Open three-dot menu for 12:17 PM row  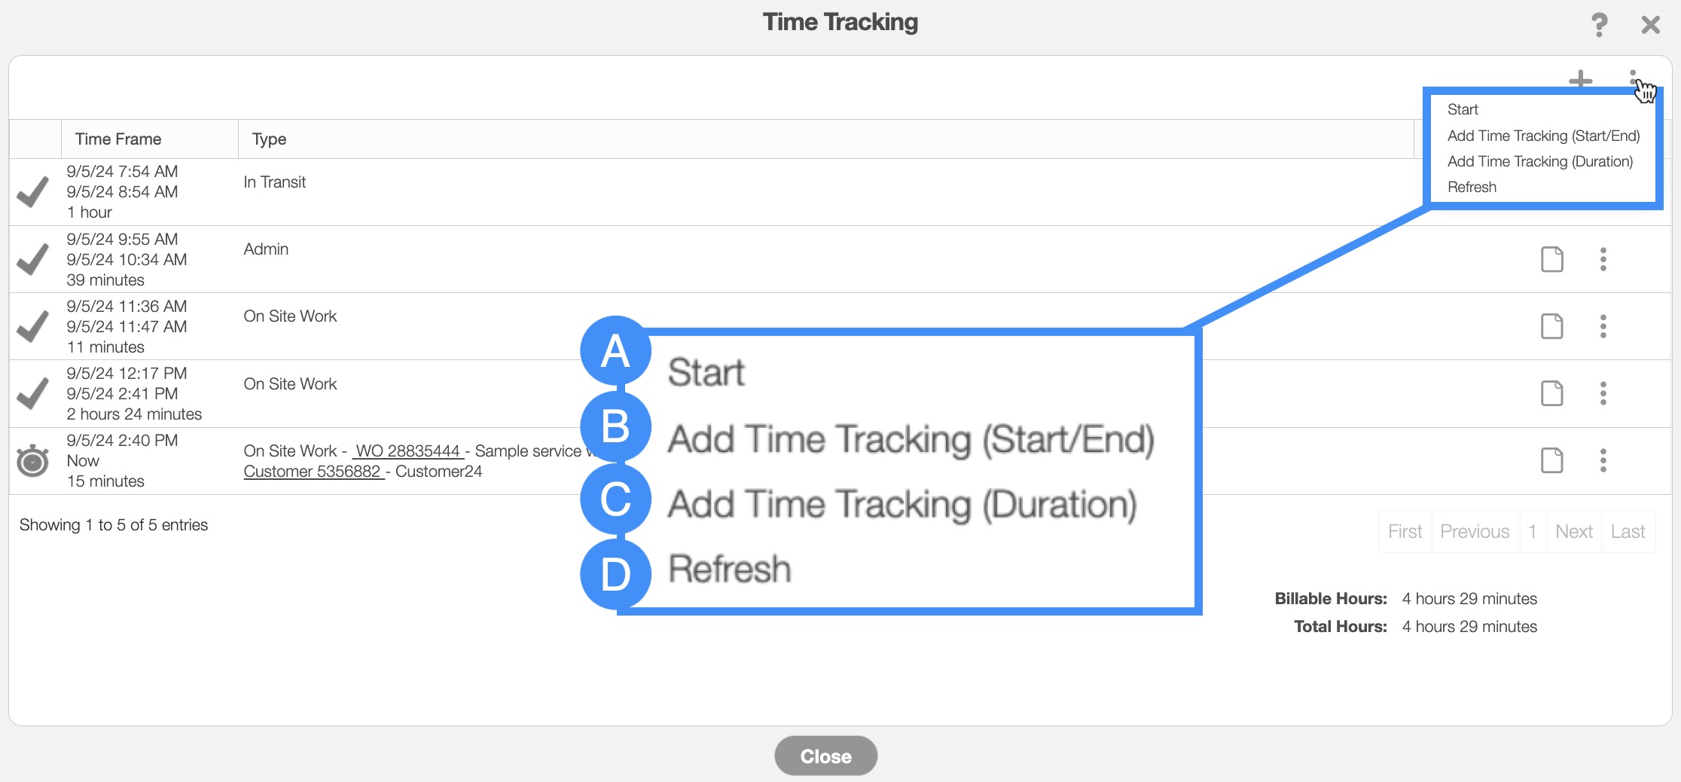point(1603,393)
